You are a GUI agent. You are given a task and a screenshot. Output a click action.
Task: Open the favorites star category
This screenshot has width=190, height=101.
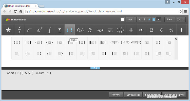(x=8, y=30)
